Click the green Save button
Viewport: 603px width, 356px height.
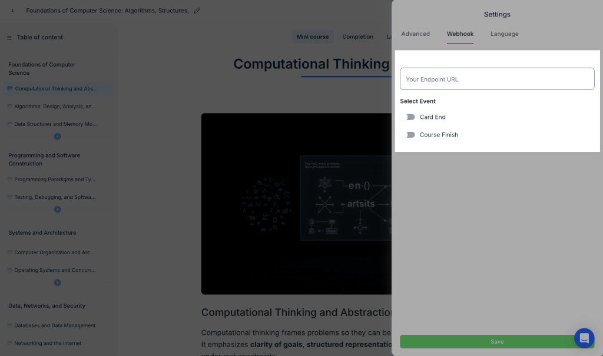(496, 341)
